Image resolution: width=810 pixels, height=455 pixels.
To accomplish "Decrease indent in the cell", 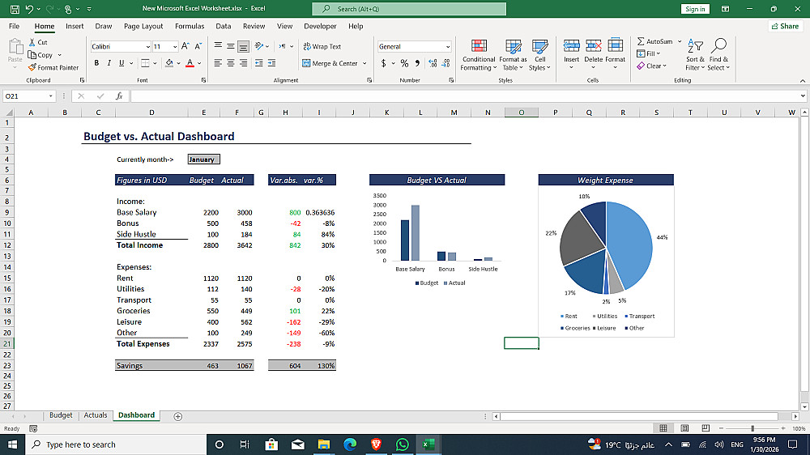I will pos(259,63).
